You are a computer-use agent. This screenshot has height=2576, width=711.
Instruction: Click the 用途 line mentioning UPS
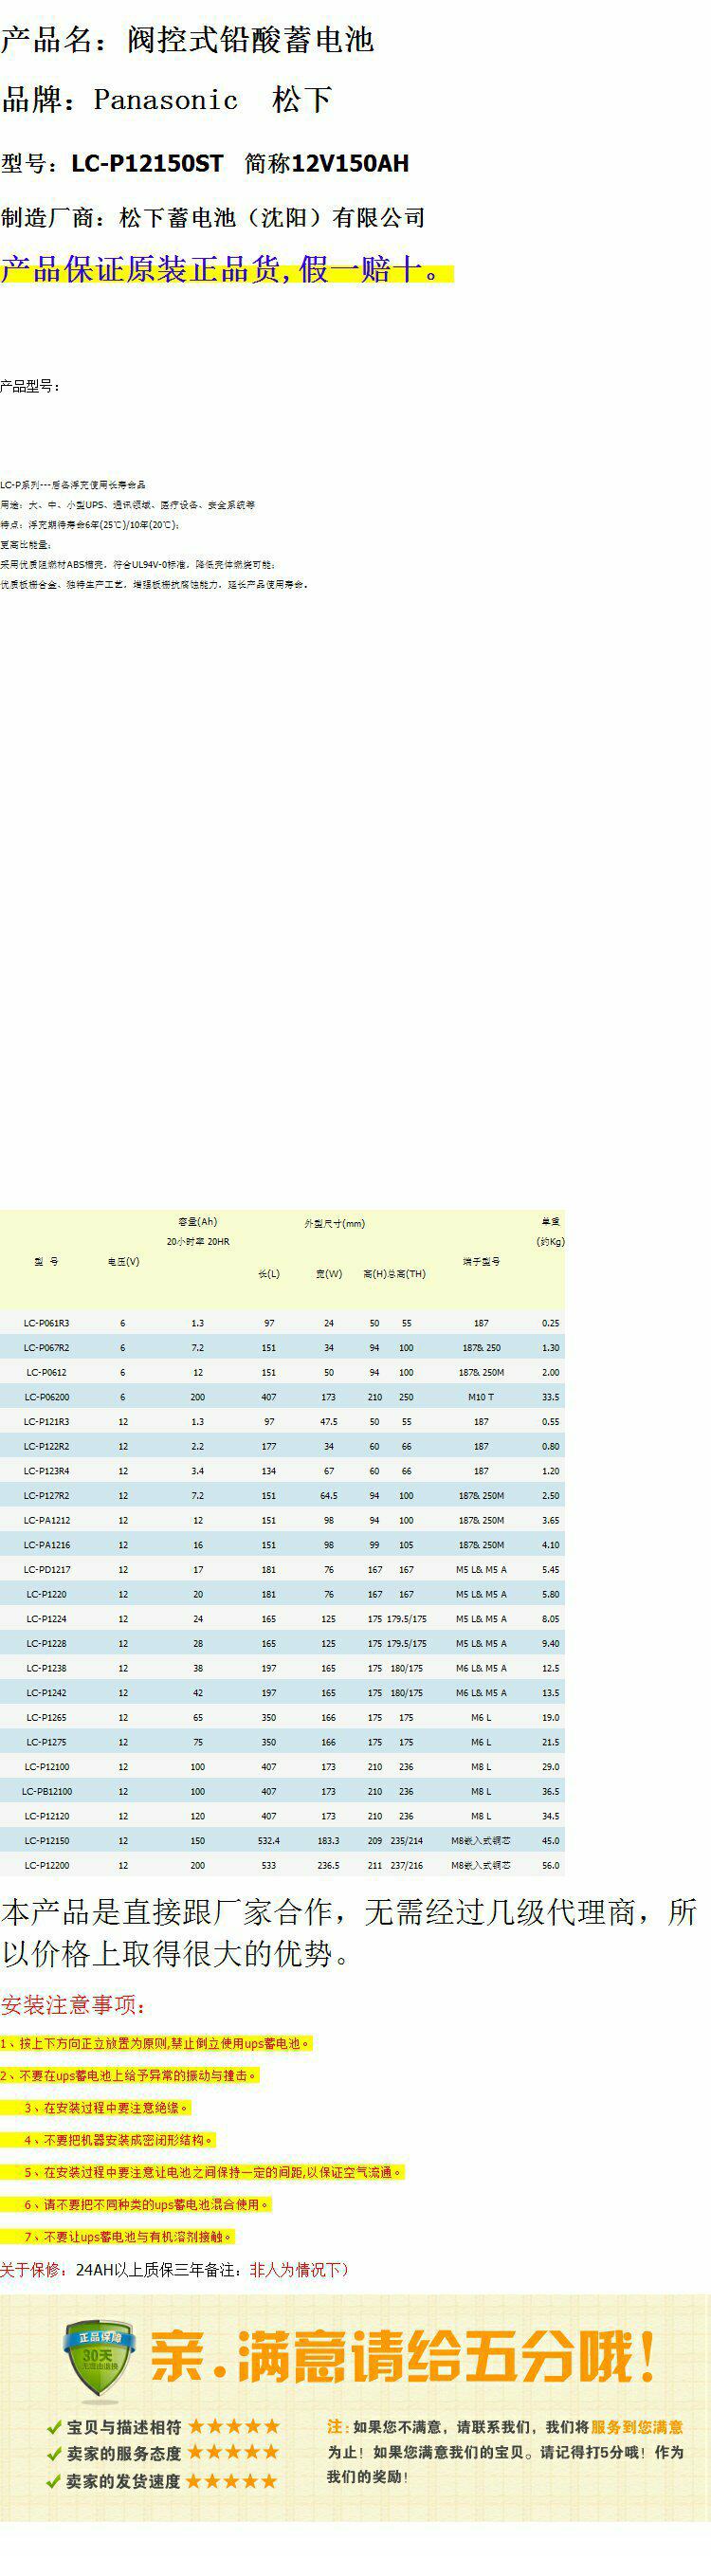tap(127, 504)
